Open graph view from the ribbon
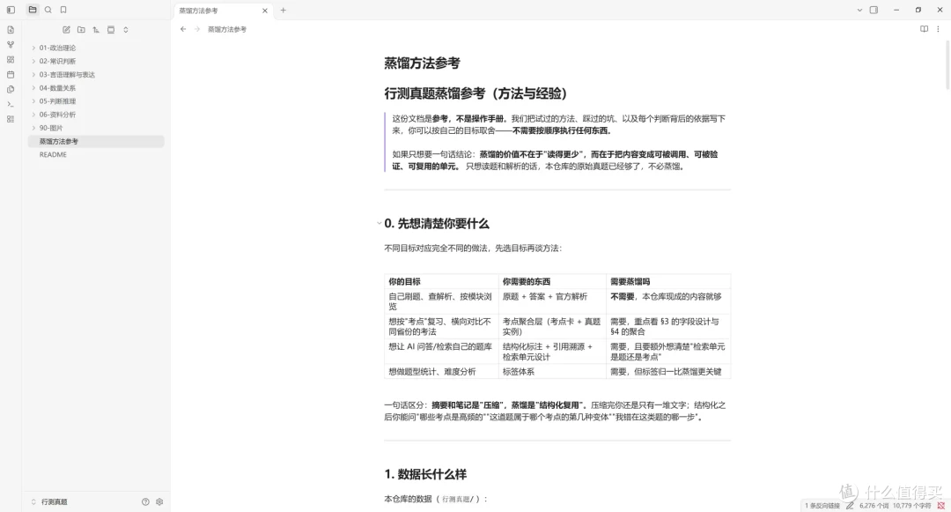951x512 pixels. coord(11,44)
